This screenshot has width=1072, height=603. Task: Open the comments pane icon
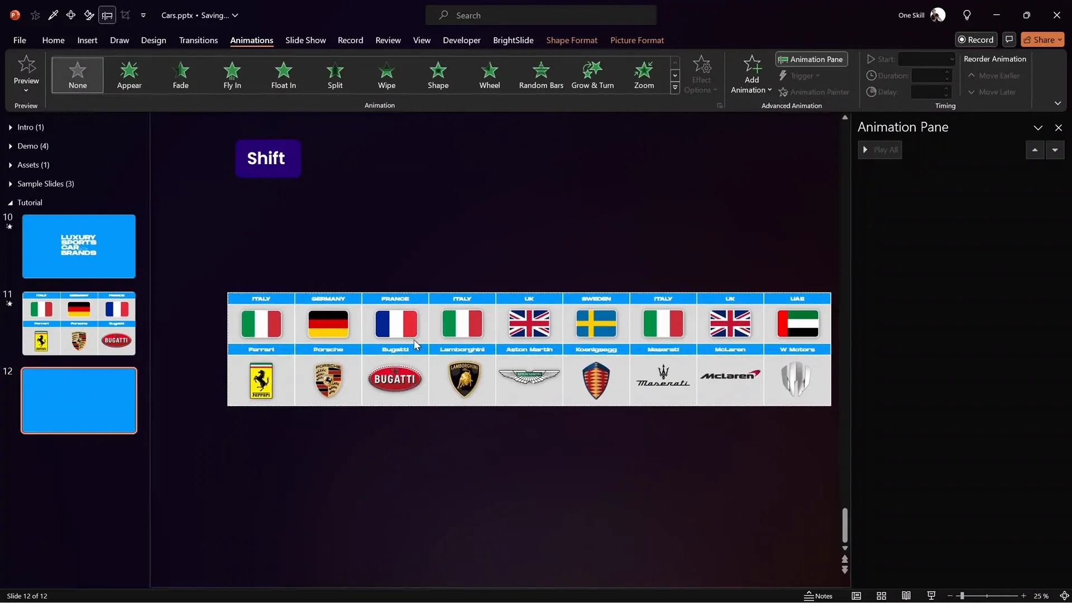1009,40
